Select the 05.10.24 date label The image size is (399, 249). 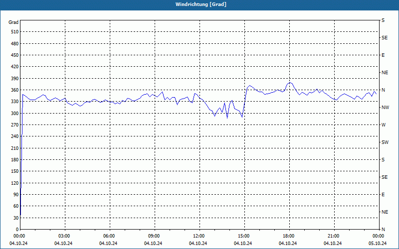click(x=378, y=244)
